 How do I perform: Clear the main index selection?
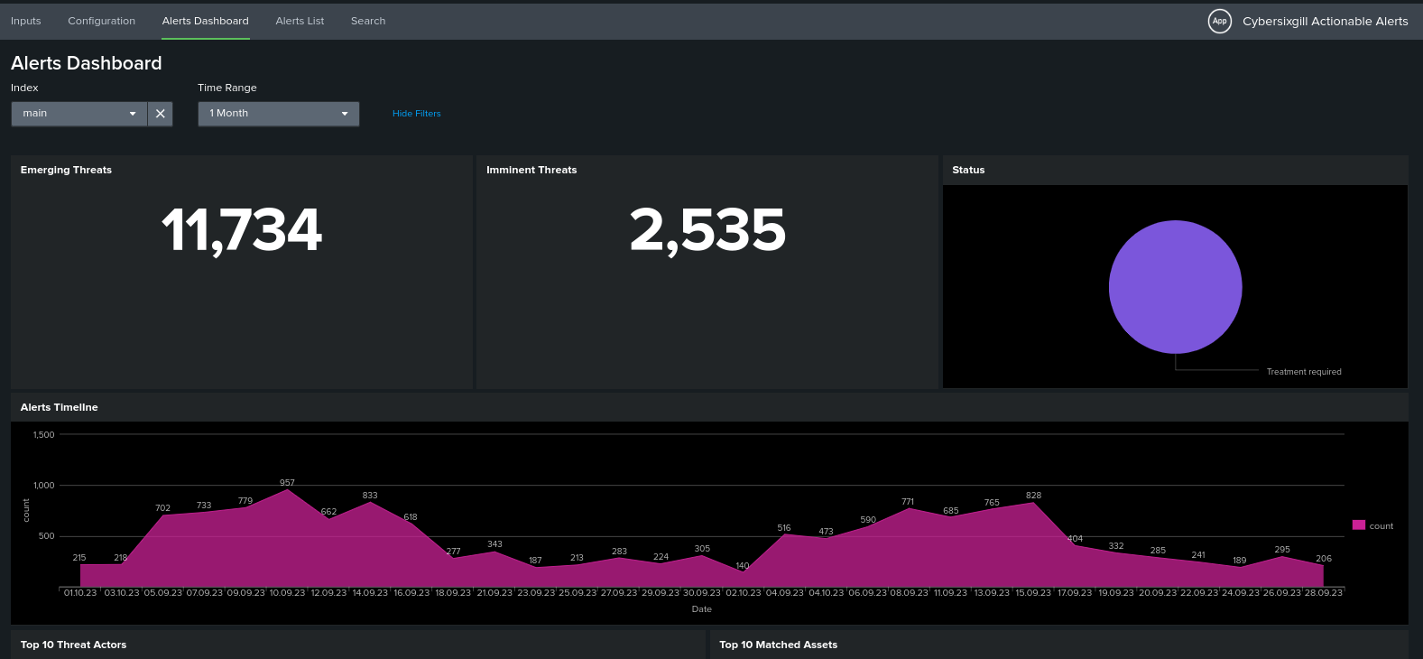[160, 114]
